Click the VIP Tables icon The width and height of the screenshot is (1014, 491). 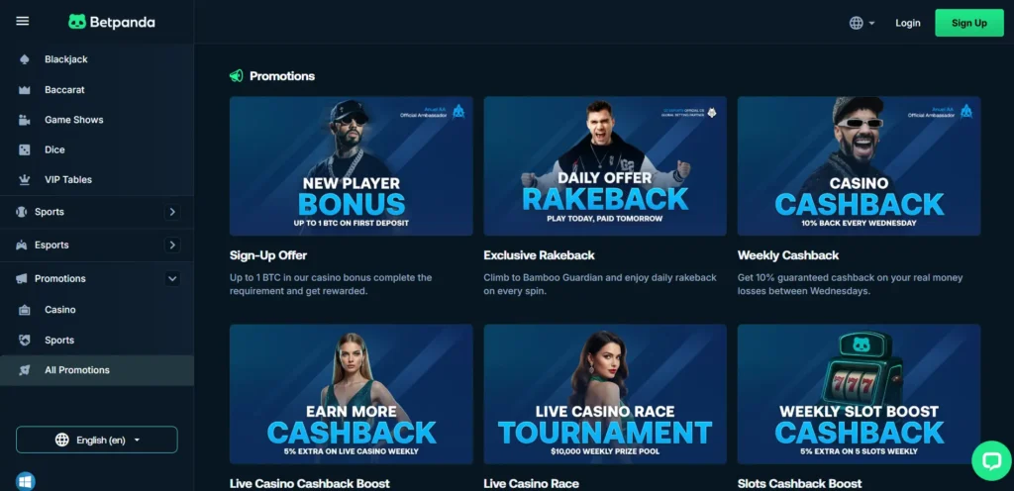point(25,179)
